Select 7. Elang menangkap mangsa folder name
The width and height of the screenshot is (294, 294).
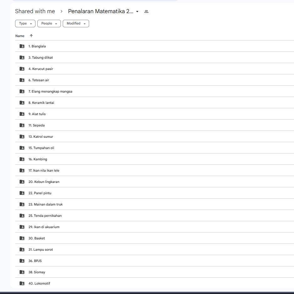tap(50, 91)
